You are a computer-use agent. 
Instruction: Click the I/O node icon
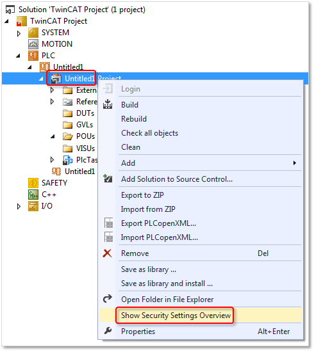pos(33,206)
